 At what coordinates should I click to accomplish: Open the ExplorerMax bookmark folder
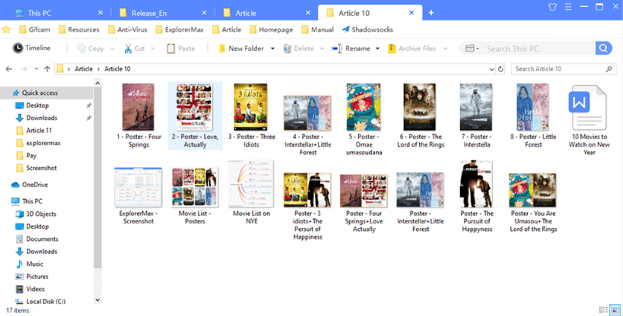(179, 29)
